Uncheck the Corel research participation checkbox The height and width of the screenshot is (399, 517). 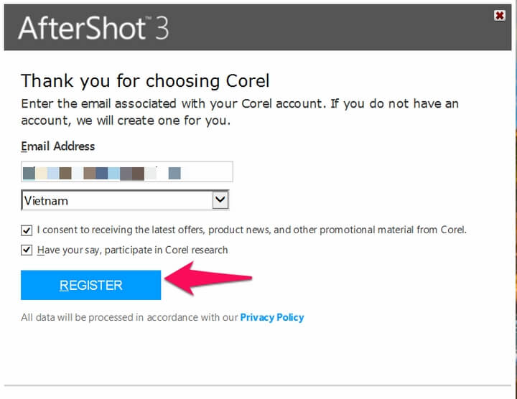27,250
